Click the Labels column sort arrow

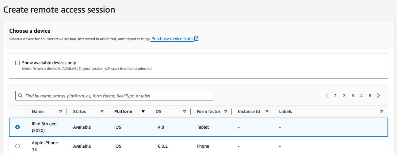tap(382, 112)
